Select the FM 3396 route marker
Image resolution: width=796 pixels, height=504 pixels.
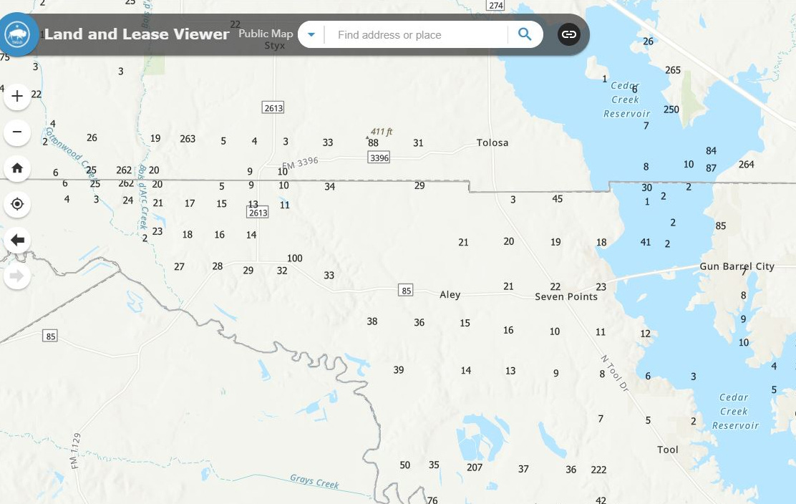pos(379,157)
